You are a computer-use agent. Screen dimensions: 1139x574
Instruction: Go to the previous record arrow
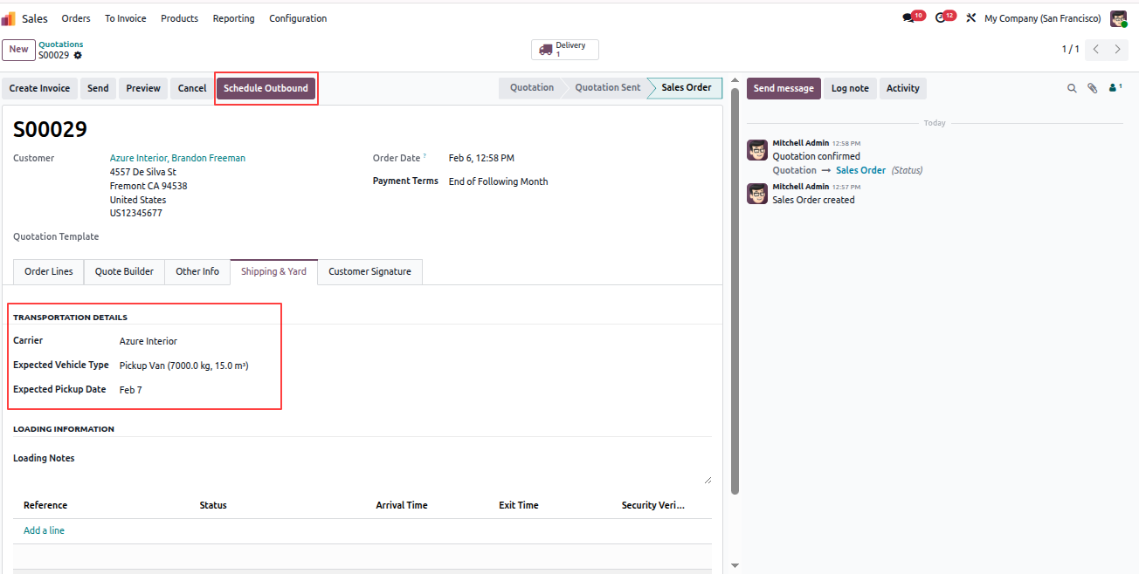point(1096,50)
